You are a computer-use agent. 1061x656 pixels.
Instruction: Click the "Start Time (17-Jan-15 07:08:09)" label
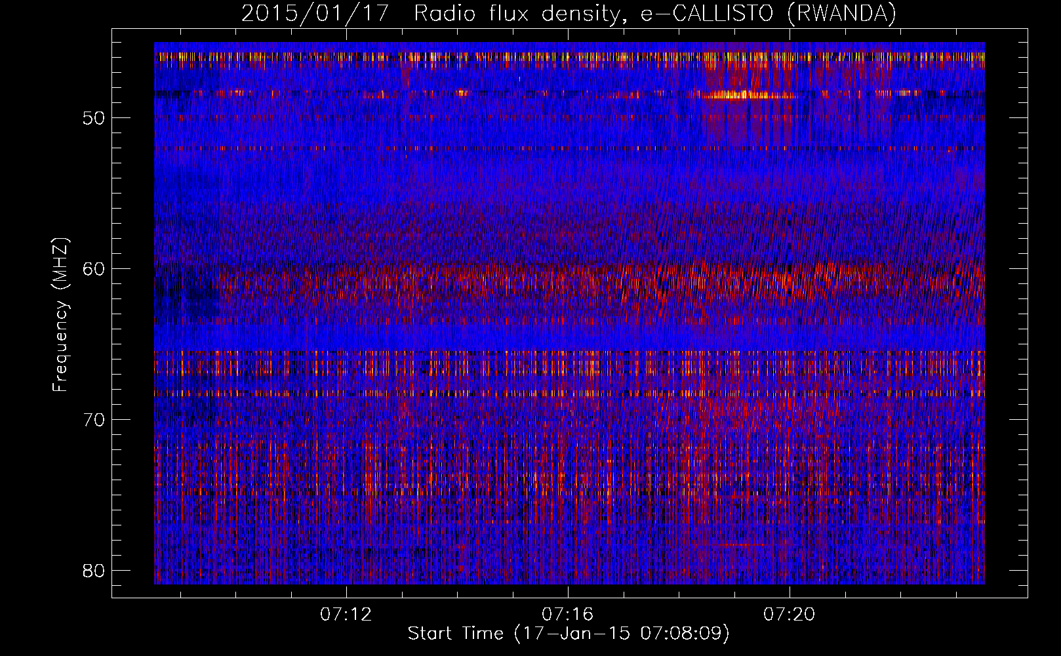(569, 634)
